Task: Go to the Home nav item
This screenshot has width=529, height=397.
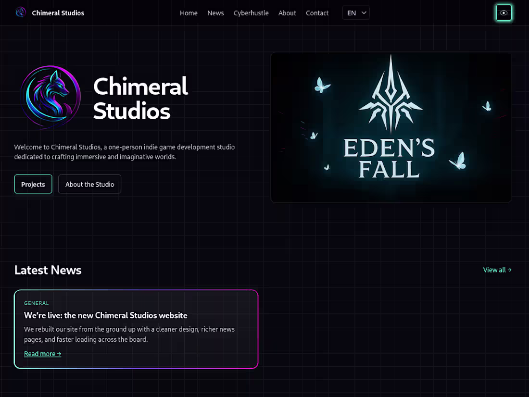Action: 189,13
